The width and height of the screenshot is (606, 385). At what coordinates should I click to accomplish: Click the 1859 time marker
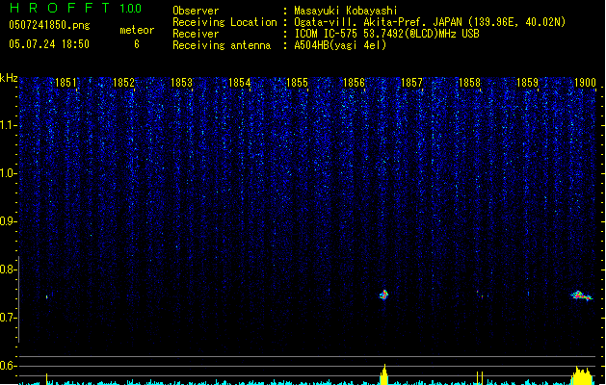click(x=527, y=83)
